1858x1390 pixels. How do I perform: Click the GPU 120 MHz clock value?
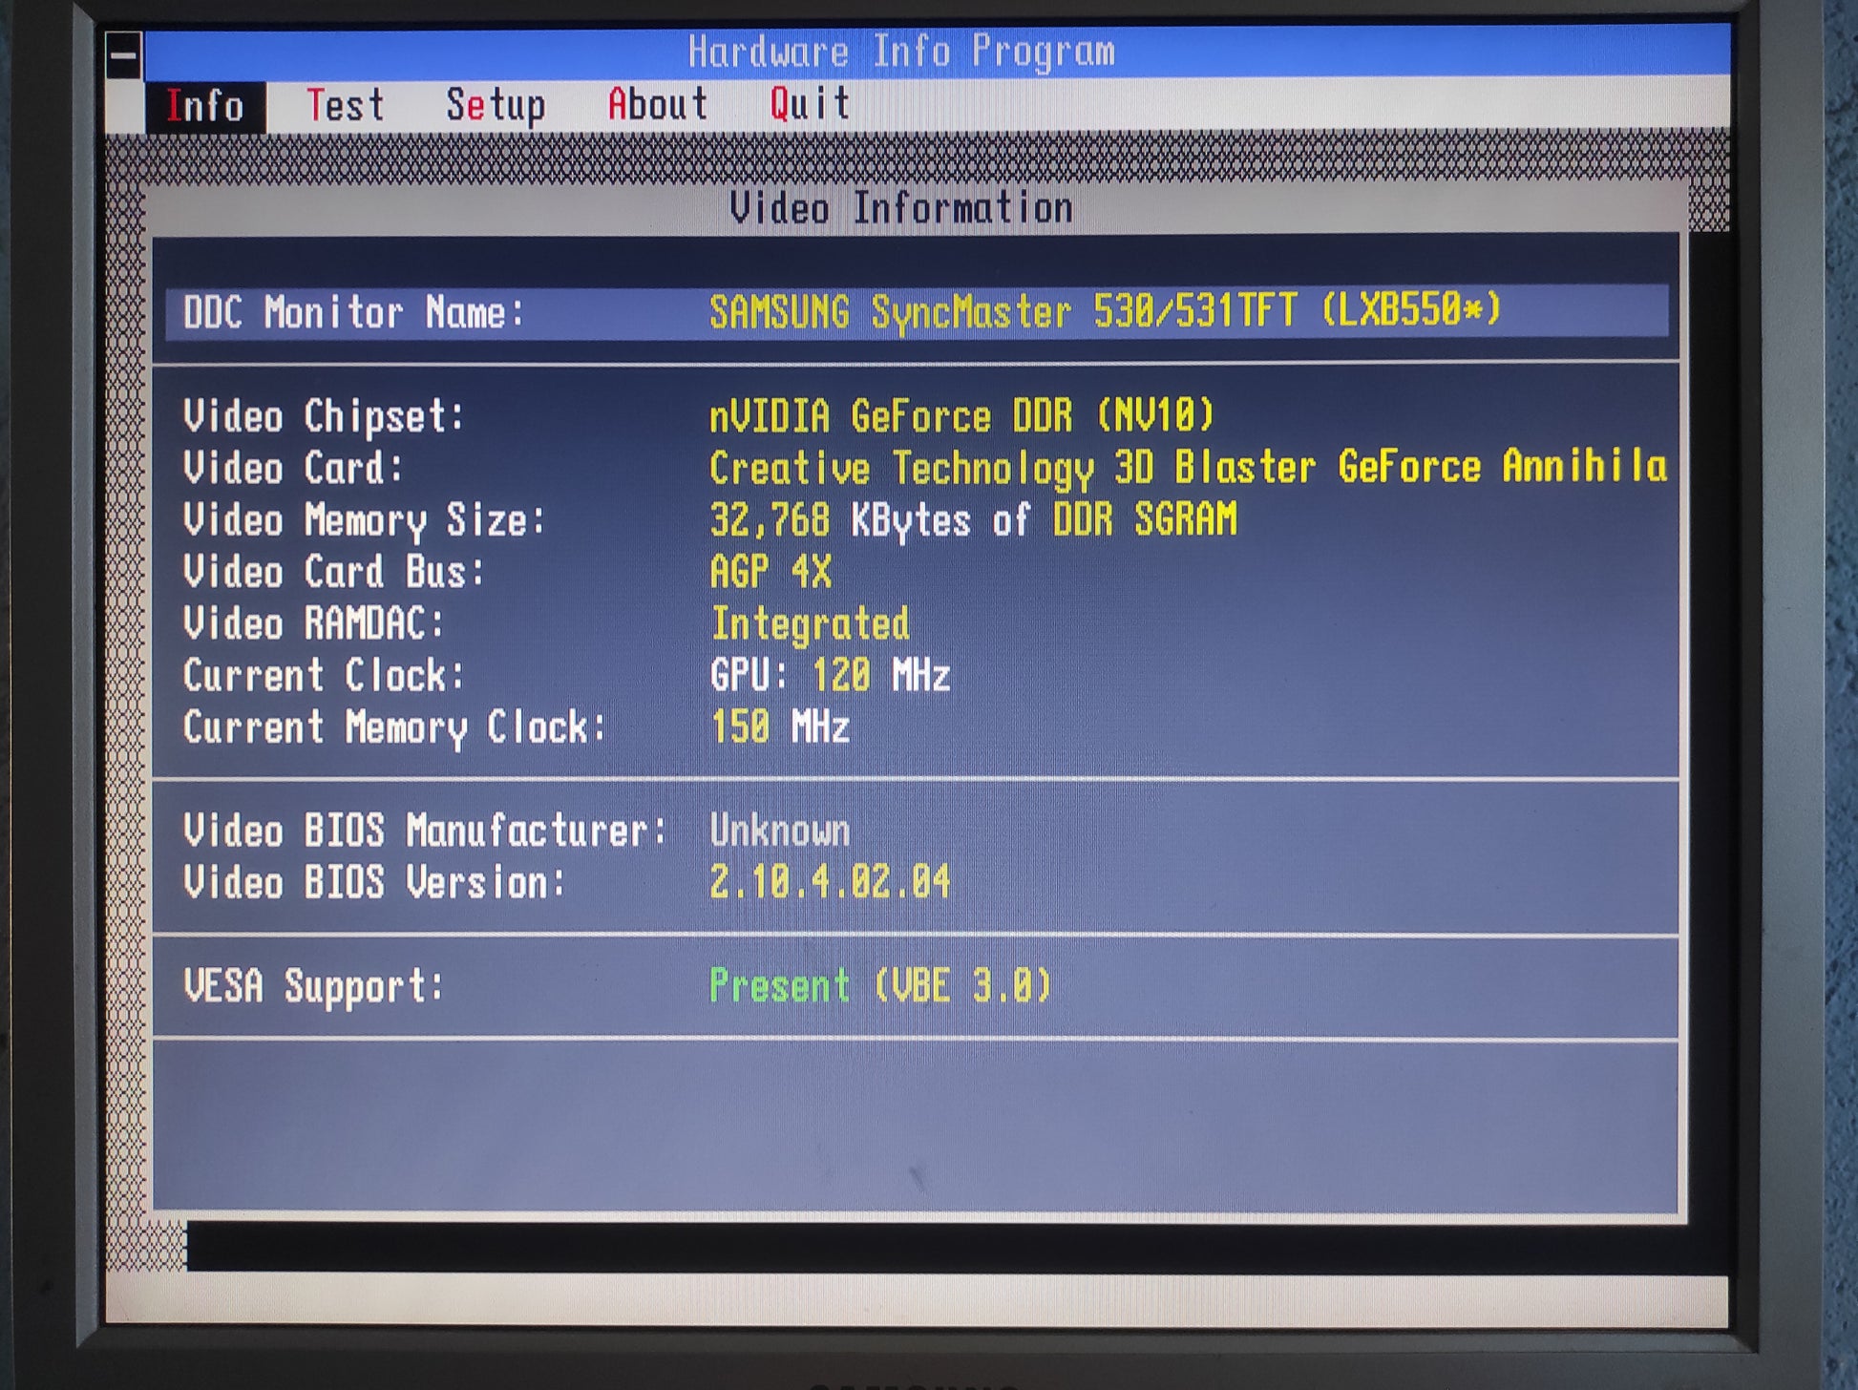[x=829, y=676]
